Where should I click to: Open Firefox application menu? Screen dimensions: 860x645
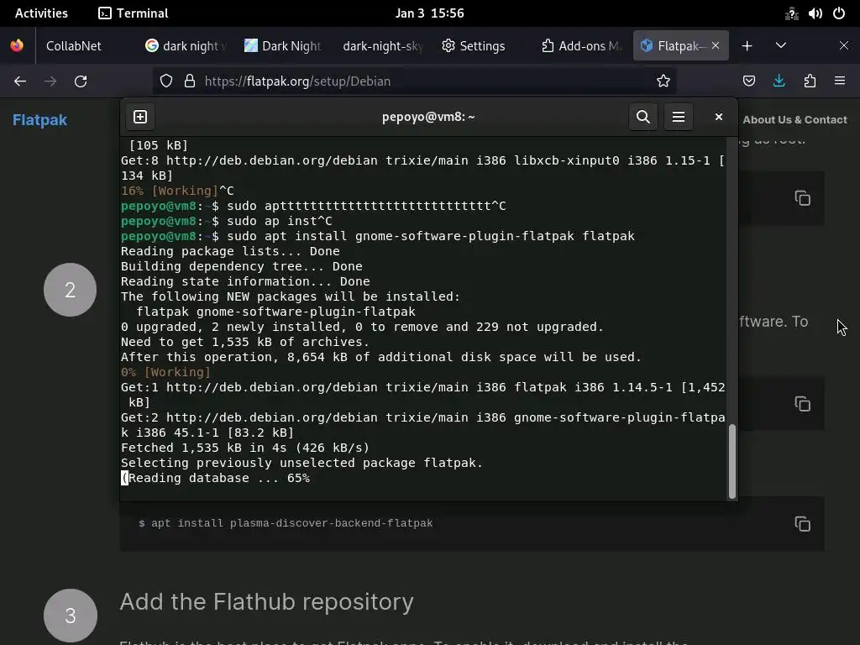pos(840,81)
